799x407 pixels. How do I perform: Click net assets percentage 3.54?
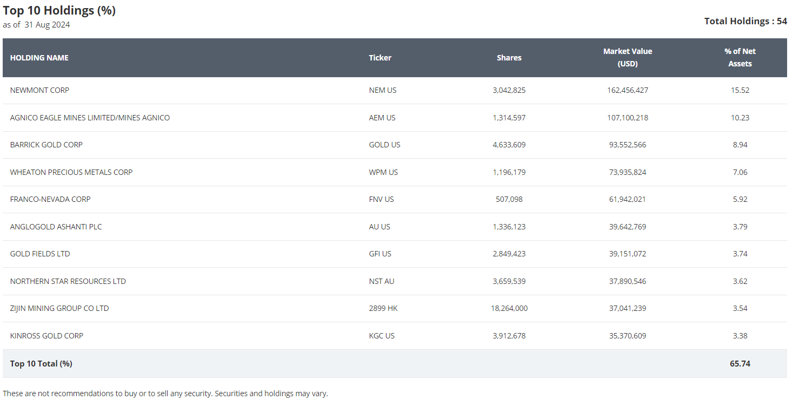click(740, 308)
